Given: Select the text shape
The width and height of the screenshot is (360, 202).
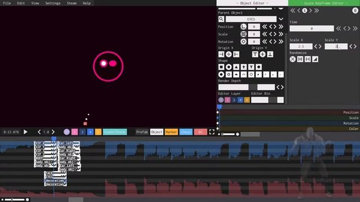Looking at the screenshot, I should point(251,67).
